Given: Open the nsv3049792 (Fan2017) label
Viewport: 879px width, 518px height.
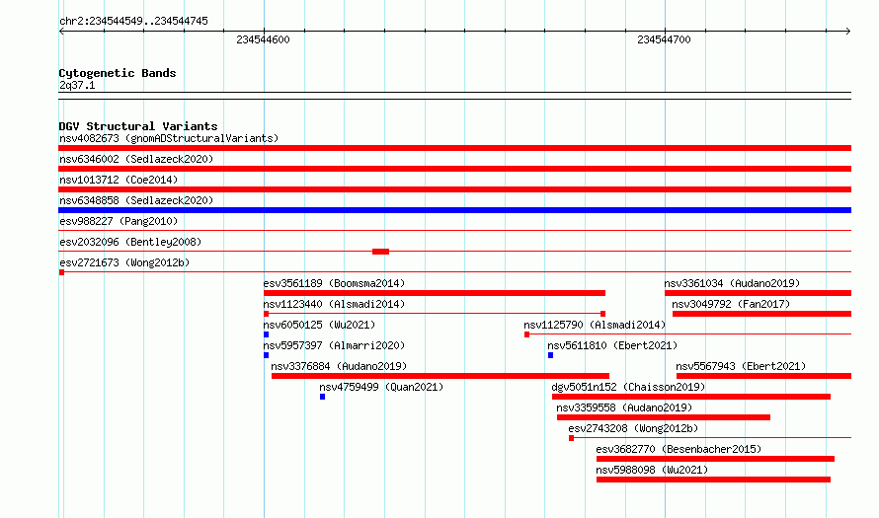Looking at the screenshot, I should tap(731, 304).
